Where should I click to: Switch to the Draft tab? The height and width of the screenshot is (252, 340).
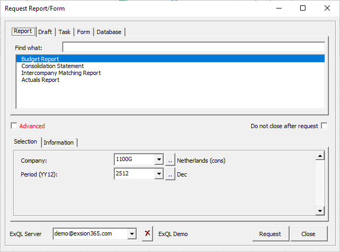[x=45, y=32]
